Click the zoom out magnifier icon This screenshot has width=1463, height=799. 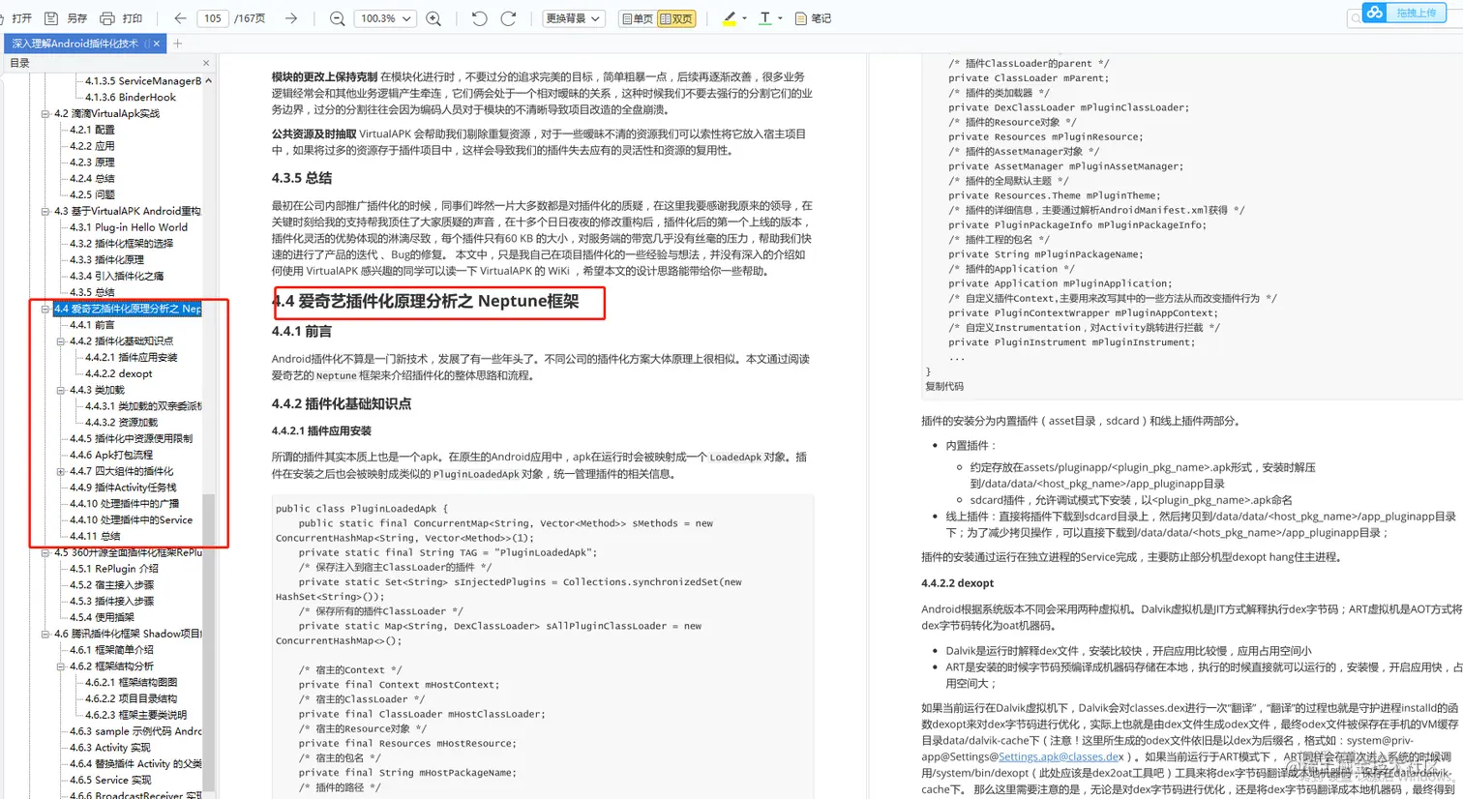point(337,18)
